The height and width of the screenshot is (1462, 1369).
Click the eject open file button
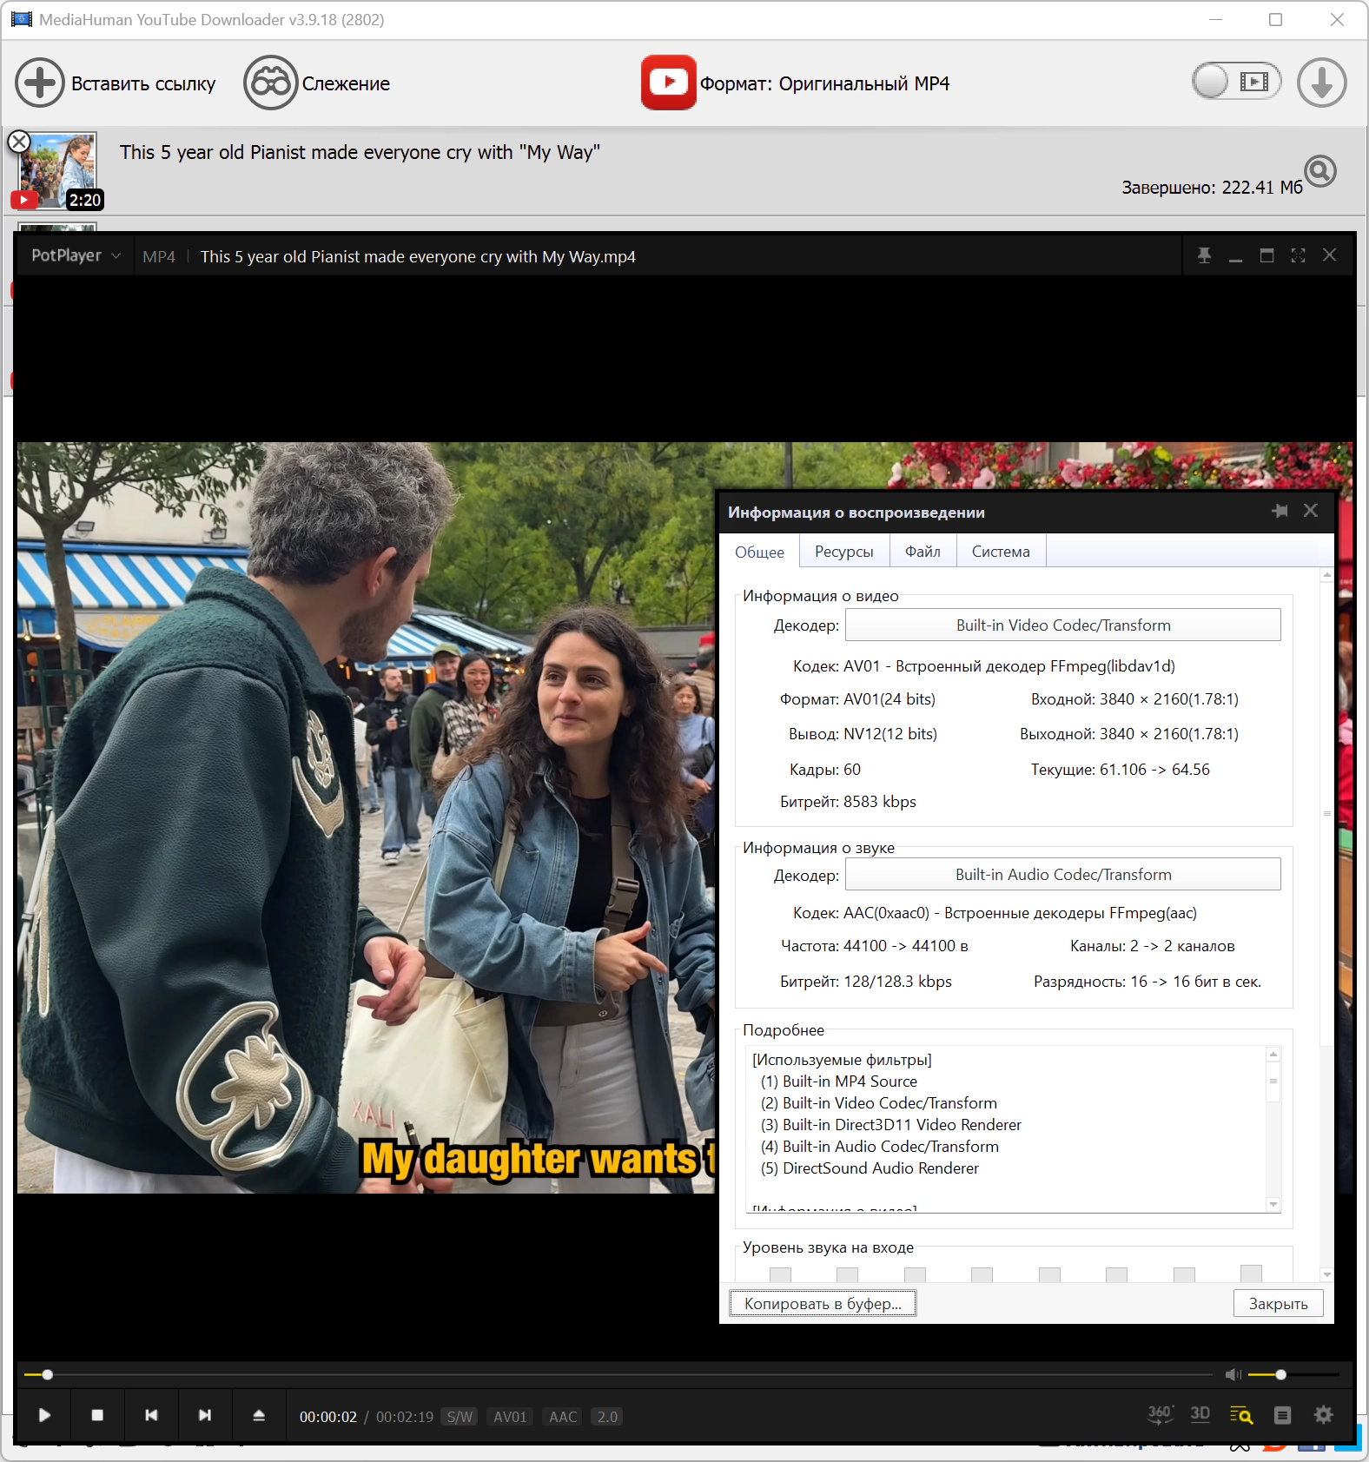tap(258, 1415)
